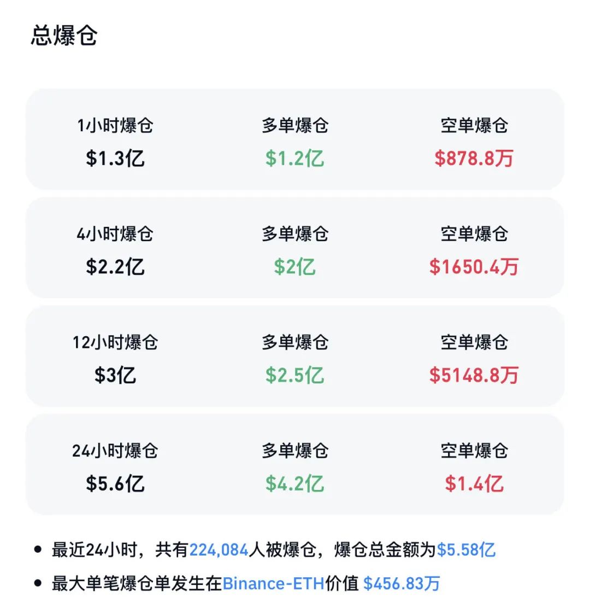Click the 4小时爆仓 label
This screenshot has width=590, height=614.
click(x=115, y=233)
